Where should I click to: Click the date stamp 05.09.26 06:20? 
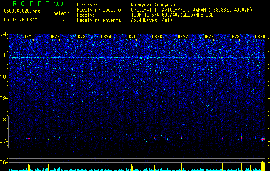click(22, 20)
